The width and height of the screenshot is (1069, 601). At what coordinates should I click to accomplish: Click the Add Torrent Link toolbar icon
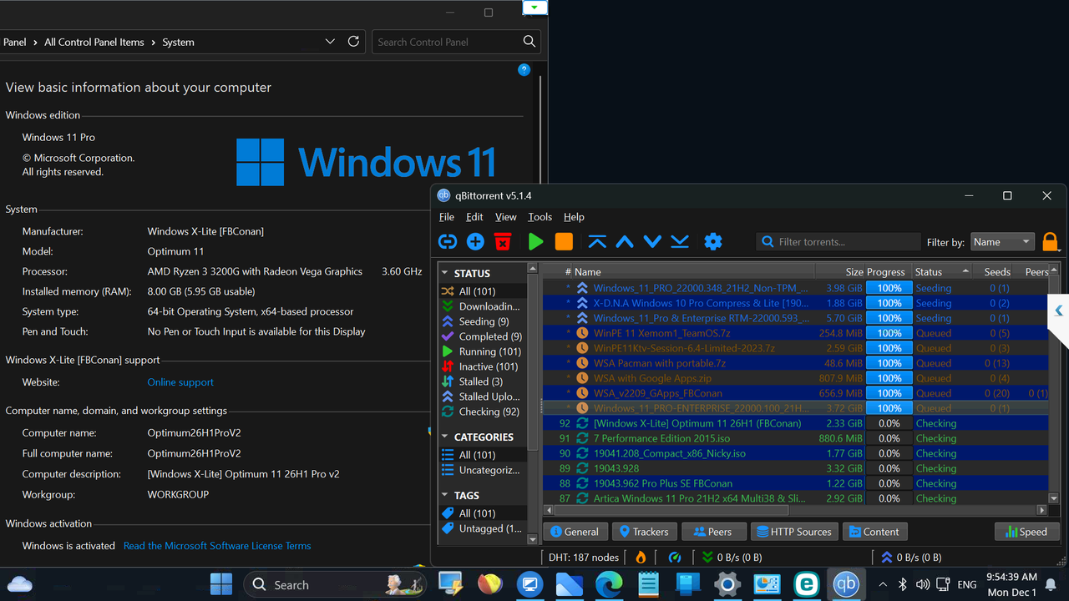448,241
